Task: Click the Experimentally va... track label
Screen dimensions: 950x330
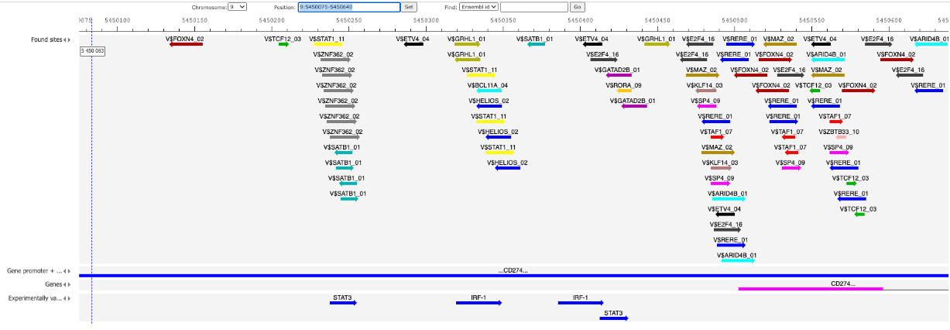Action: [35, 298]
